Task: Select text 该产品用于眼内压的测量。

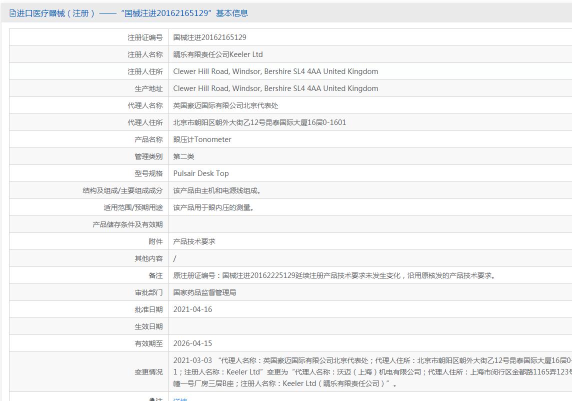Action: coord(213,207)
